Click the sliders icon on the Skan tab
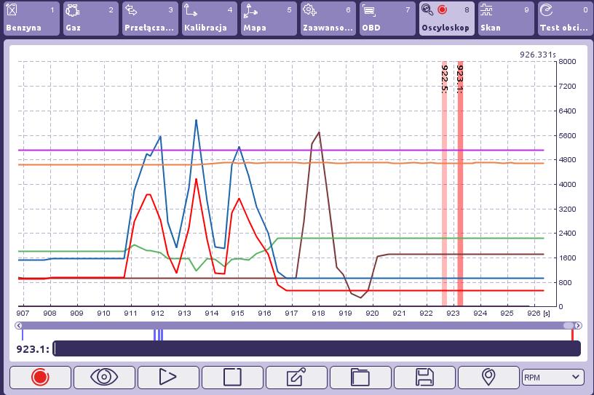The width and height of the screenshot is (594, 395). coord(486,10)
